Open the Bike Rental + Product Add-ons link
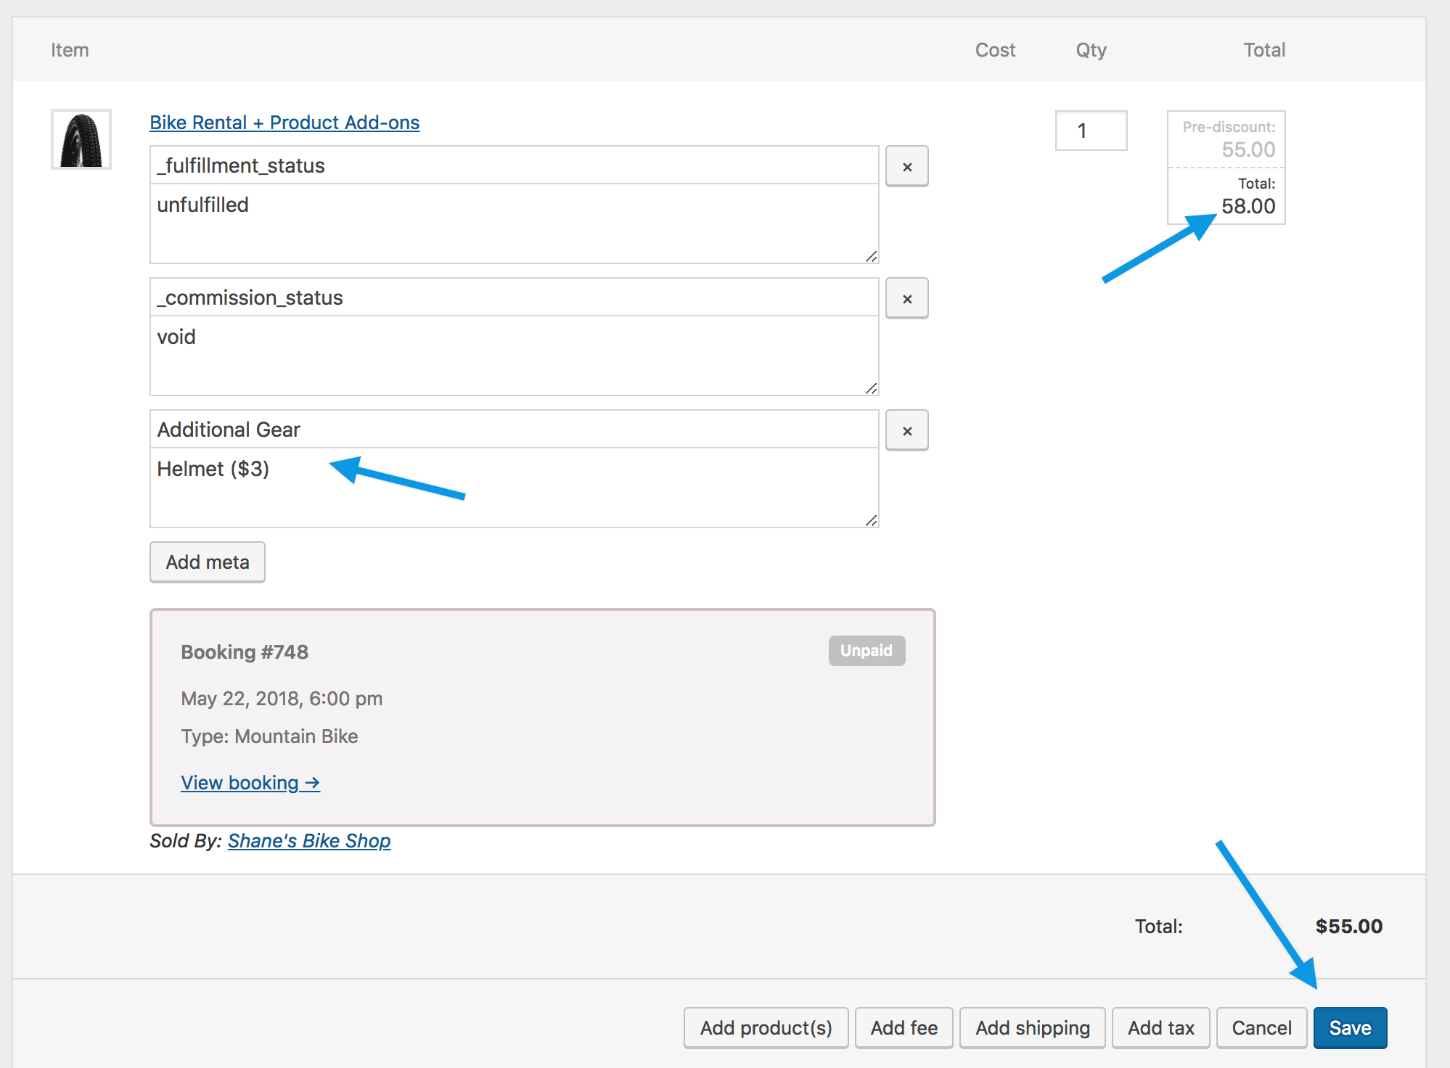 pos(284,122)
